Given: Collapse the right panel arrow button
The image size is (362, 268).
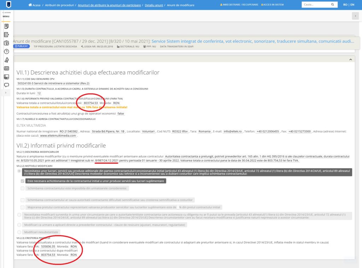Looking at the screenshot, I should (355, 16).
